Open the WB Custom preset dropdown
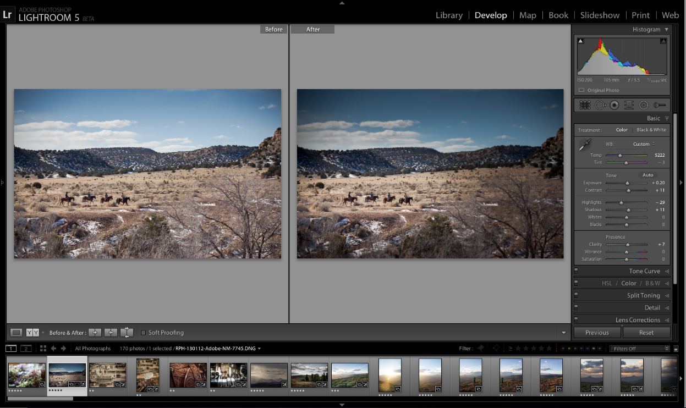The height and width of the screenshot is (408, 686). coord(644,144)
